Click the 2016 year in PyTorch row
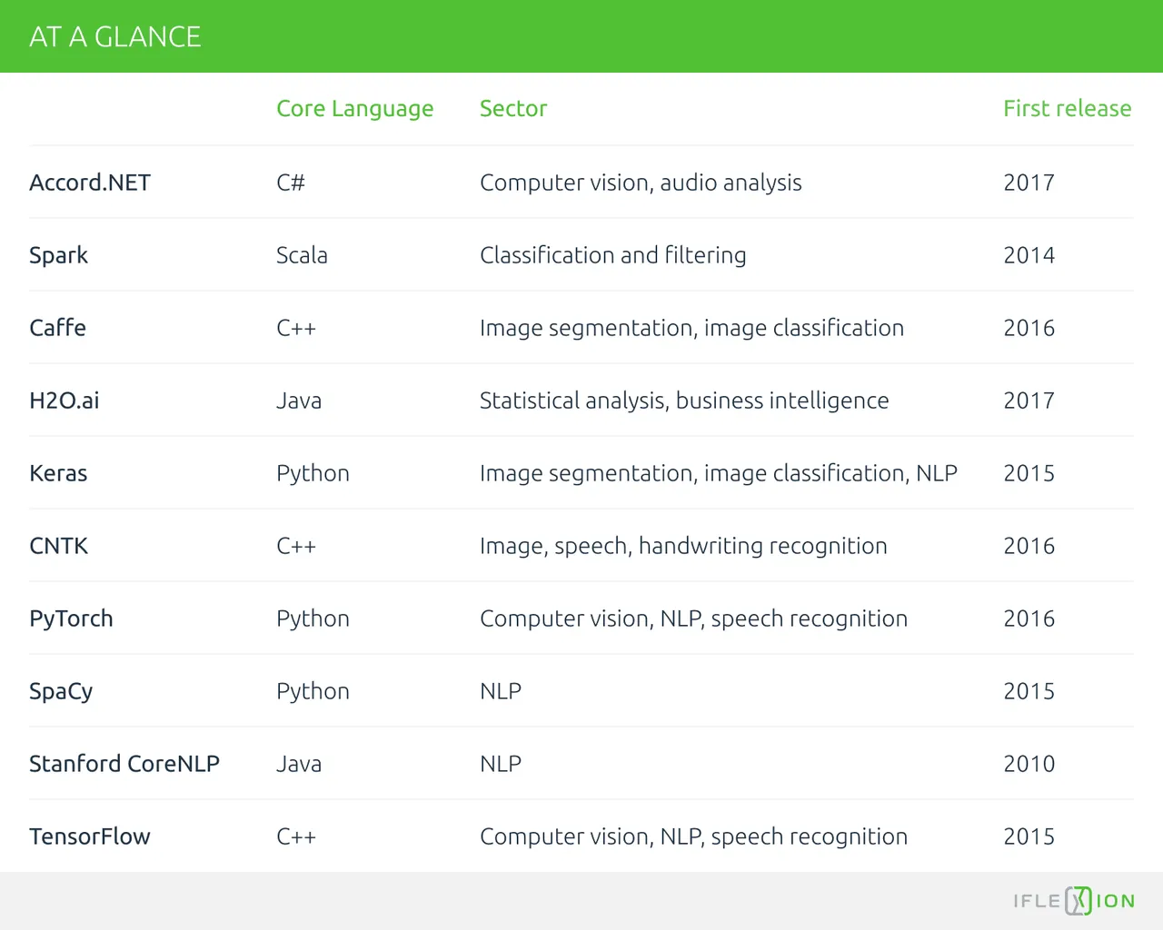This screenshot has width=1163, height=930. [x=1029, y=618]
